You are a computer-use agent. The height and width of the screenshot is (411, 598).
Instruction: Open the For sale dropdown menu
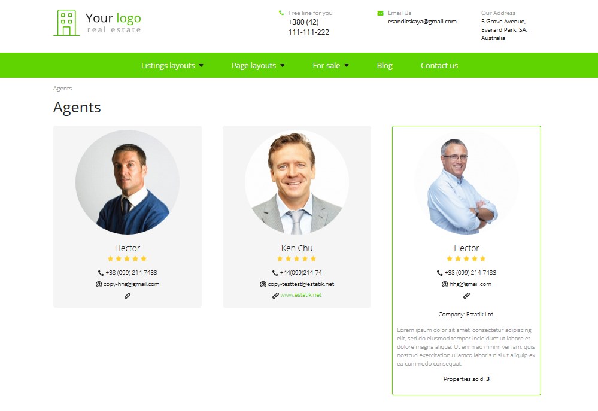click(x=330, y=66)
